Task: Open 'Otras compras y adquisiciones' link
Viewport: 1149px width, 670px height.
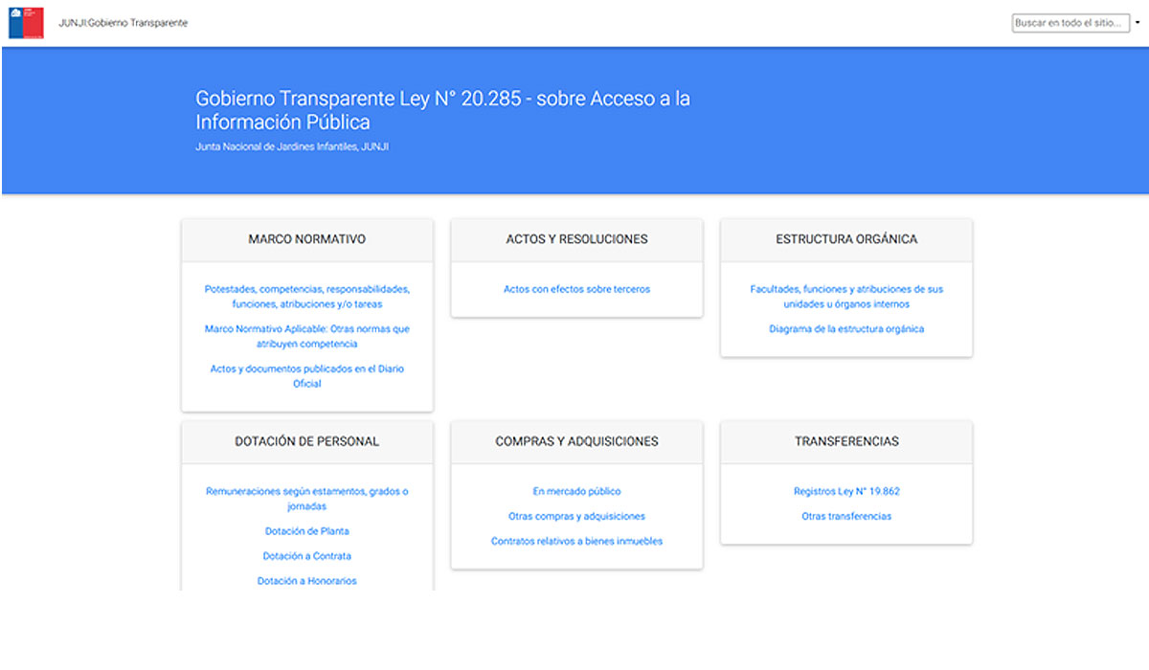Action: 576,517
